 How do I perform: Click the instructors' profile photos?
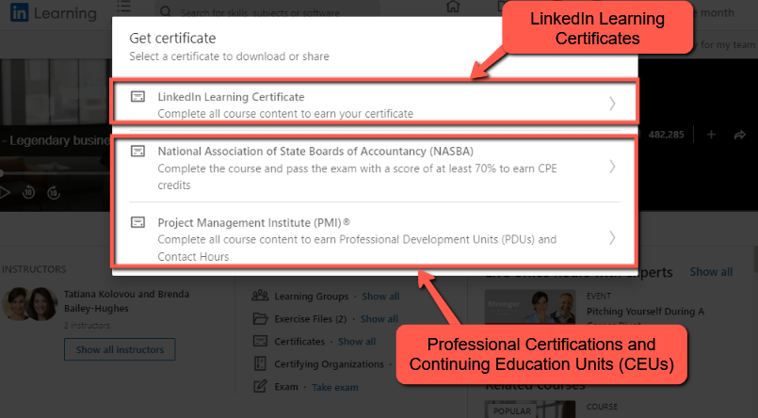30,304
